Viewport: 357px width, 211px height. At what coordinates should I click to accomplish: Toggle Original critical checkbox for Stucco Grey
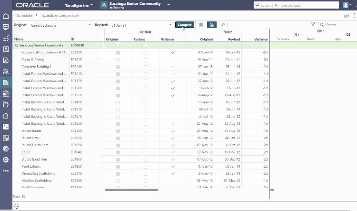pos(118,138)
